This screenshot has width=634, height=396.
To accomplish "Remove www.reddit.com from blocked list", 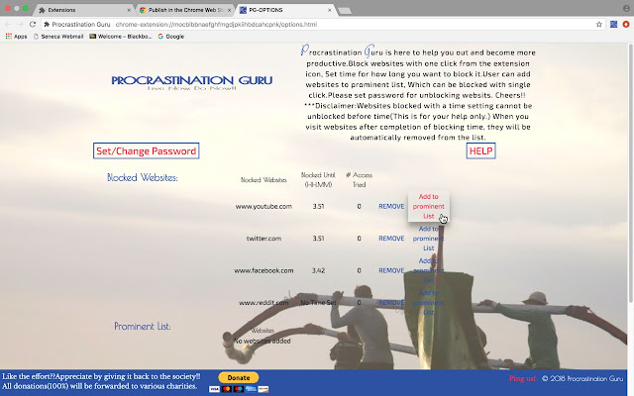I will pos(391,303).
